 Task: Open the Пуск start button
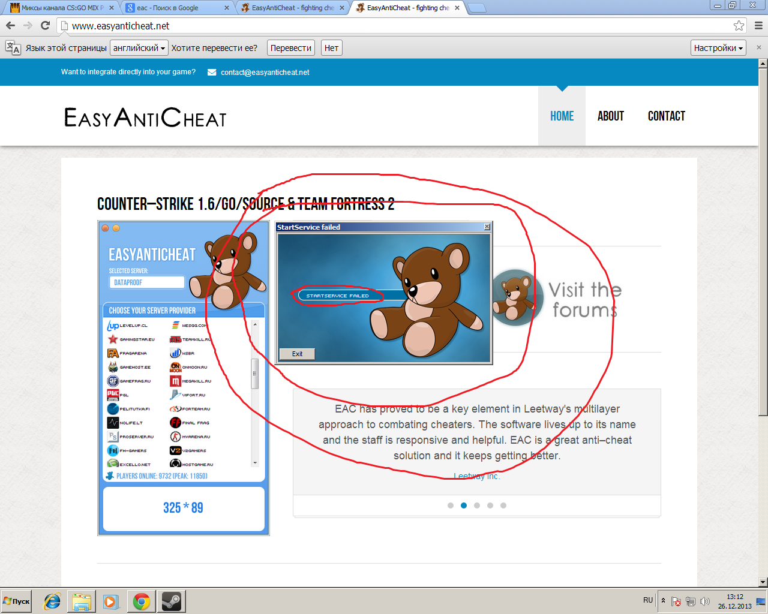17,601
